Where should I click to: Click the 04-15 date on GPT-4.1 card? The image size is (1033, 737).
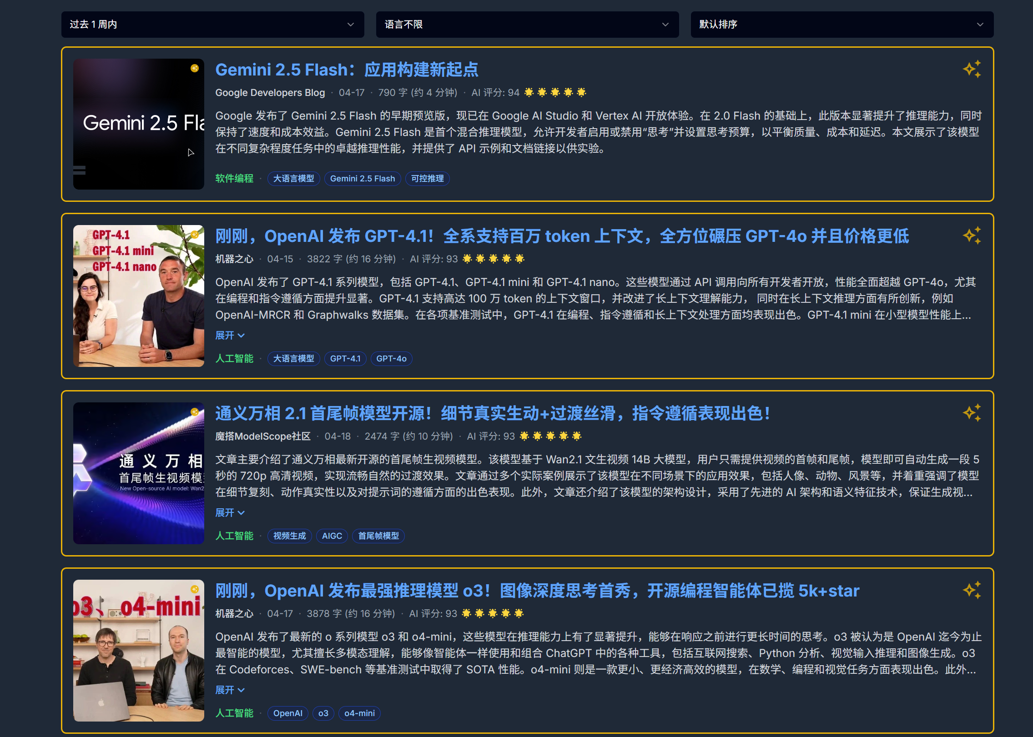[x=280, y=259]
